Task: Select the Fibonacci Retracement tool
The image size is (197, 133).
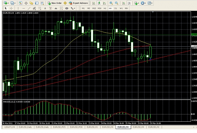Action: [40, 9]
